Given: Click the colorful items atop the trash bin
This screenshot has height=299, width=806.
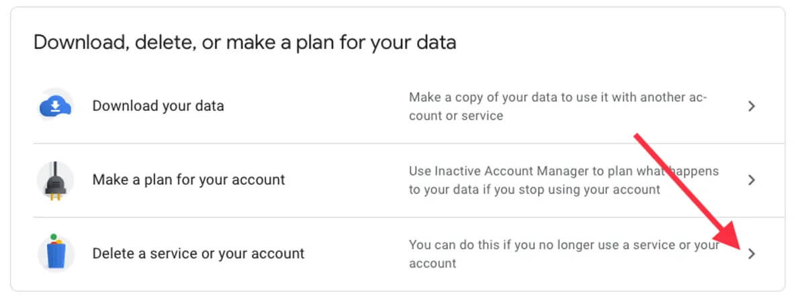Looking at the screenshot, I should pos(55,239).
